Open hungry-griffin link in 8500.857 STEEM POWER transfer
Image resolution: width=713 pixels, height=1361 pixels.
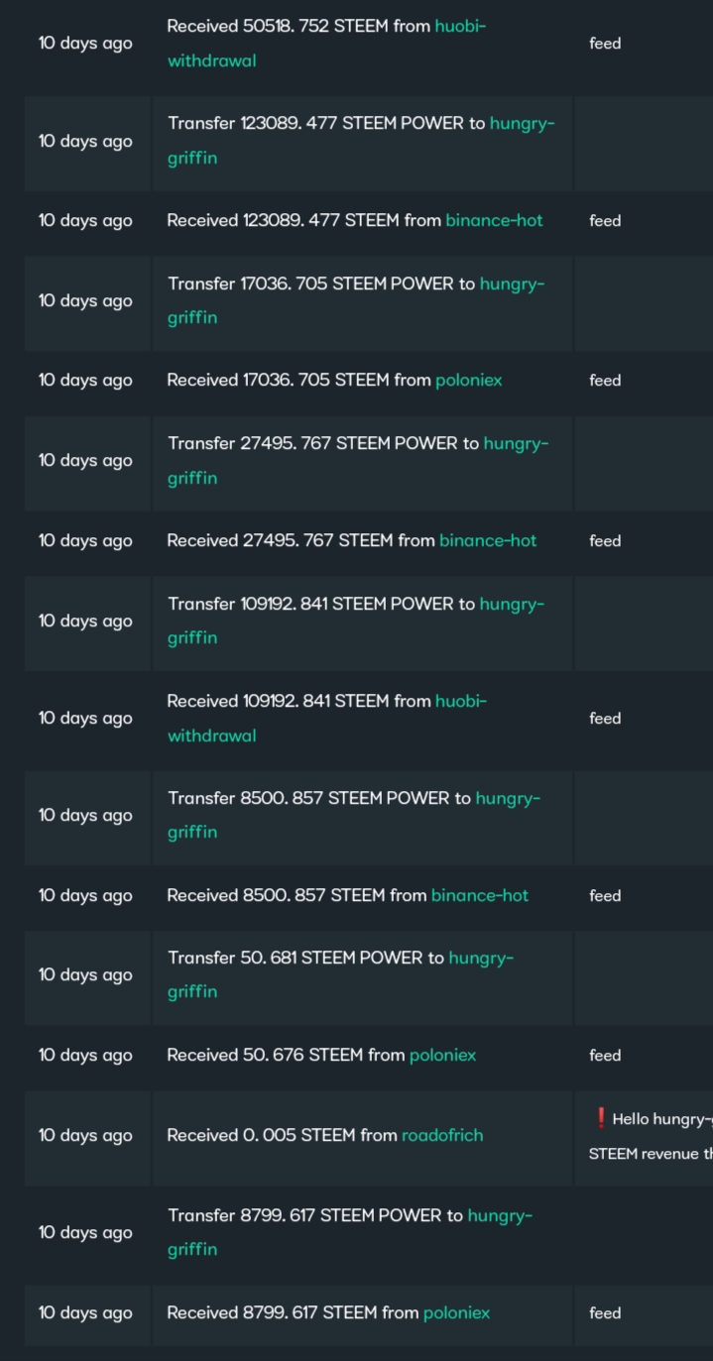(x=354, y=815)
